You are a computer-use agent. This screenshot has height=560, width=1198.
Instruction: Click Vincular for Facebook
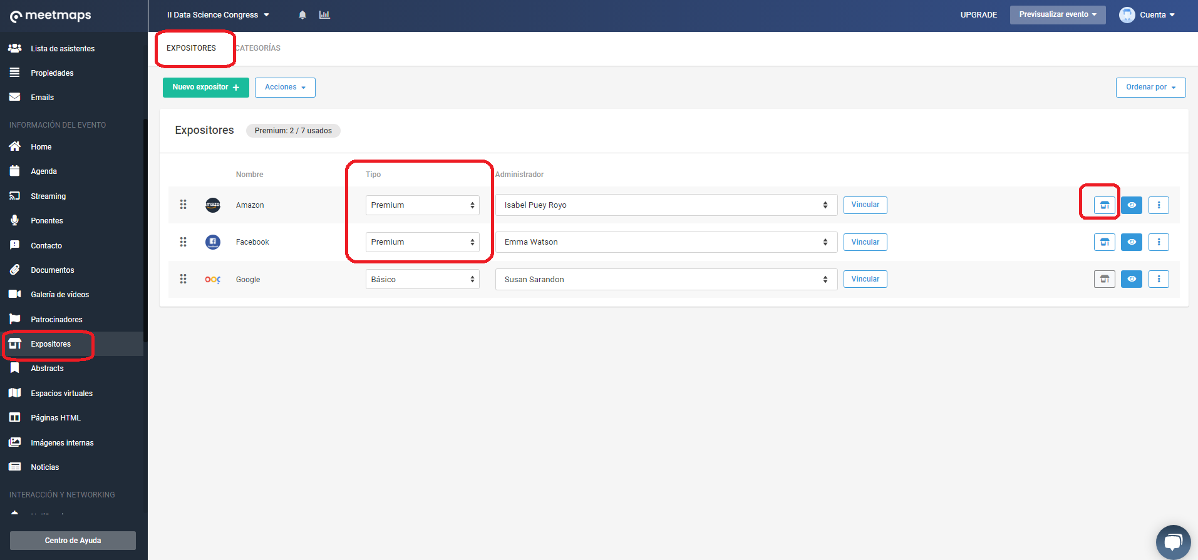(x=865, y=242)
